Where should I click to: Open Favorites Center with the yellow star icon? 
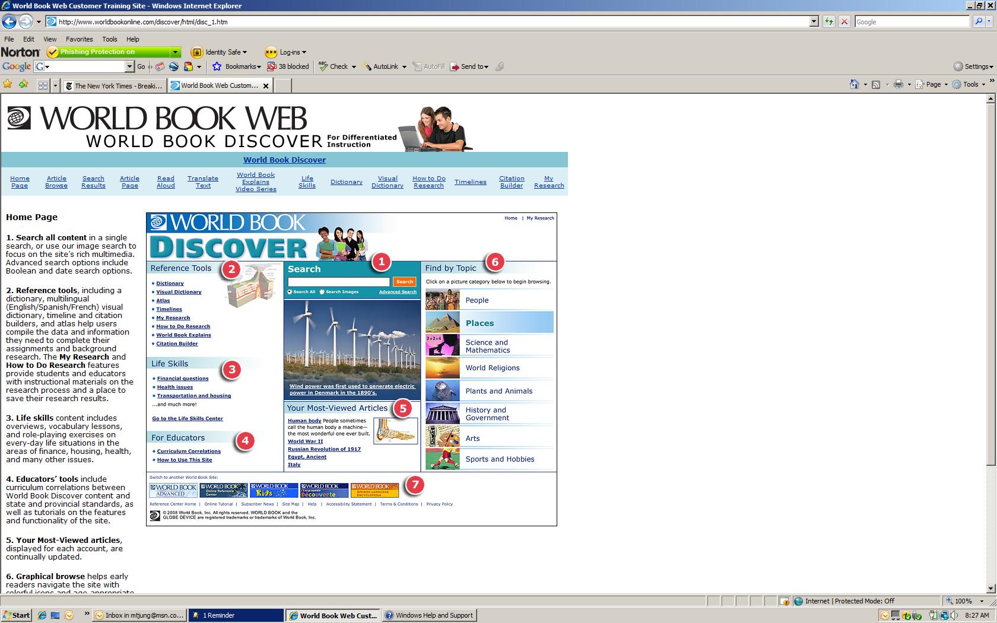click(x=8, y=84)
